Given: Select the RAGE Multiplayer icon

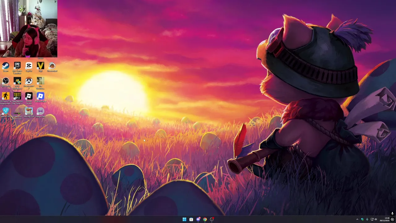Looking at the screenshot, I should click(x=17, y=83).
